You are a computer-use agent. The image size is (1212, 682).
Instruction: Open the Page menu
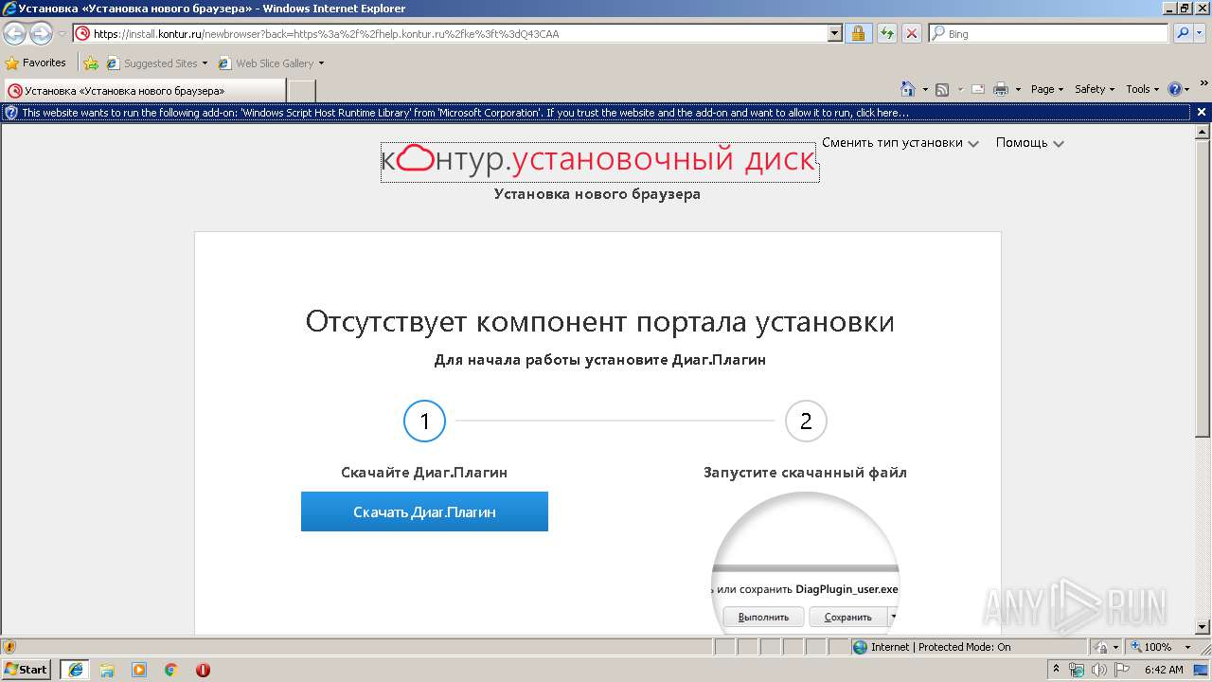(x=1047, y=89)
